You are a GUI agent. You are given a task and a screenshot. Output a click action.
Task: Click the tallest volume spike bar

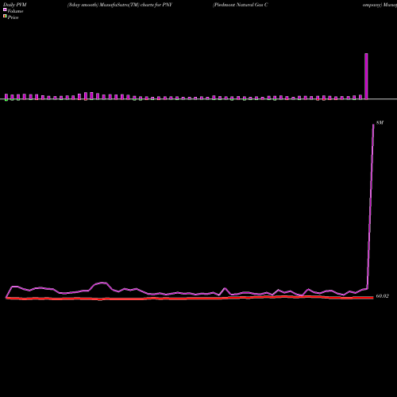tap(366, 76)
